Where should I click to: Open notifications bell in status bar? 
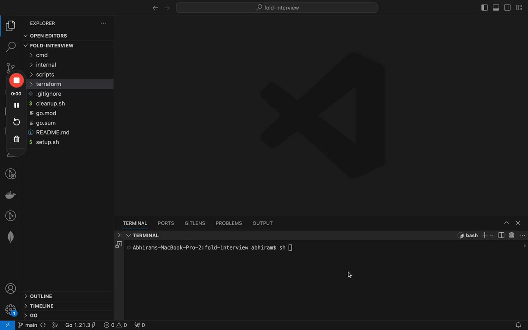point(519,325)
